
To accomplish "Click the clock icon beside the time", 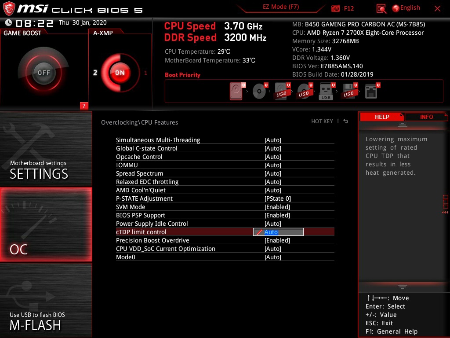I will click(9, 23).
